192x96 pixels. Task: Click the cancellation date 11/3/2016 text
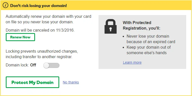[x=65, y=30]
